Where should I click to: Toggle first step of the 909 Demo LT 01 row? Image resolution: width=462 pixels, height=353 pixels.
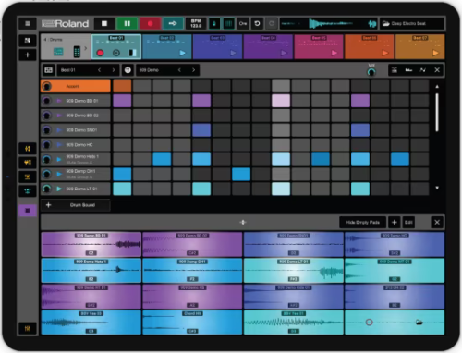[x=122, y=189]
